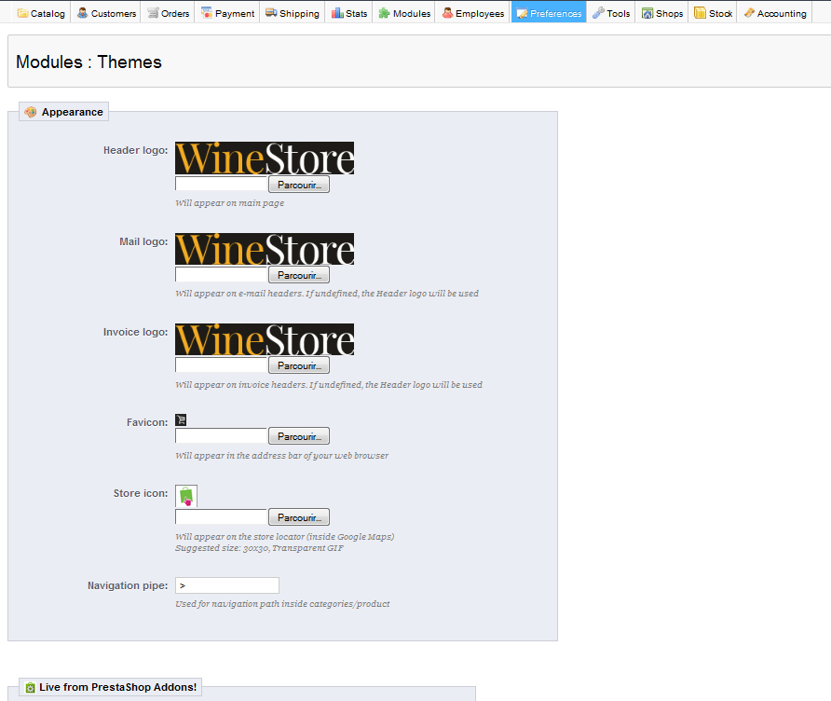The width and height of the screenshot is (831, 701).
Task: Browse for a Mail logo file
Action: point(299,275)
